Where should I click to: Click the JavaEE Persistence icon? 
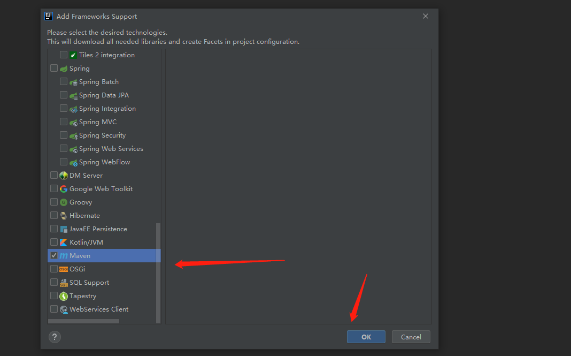tap(64, 229)
